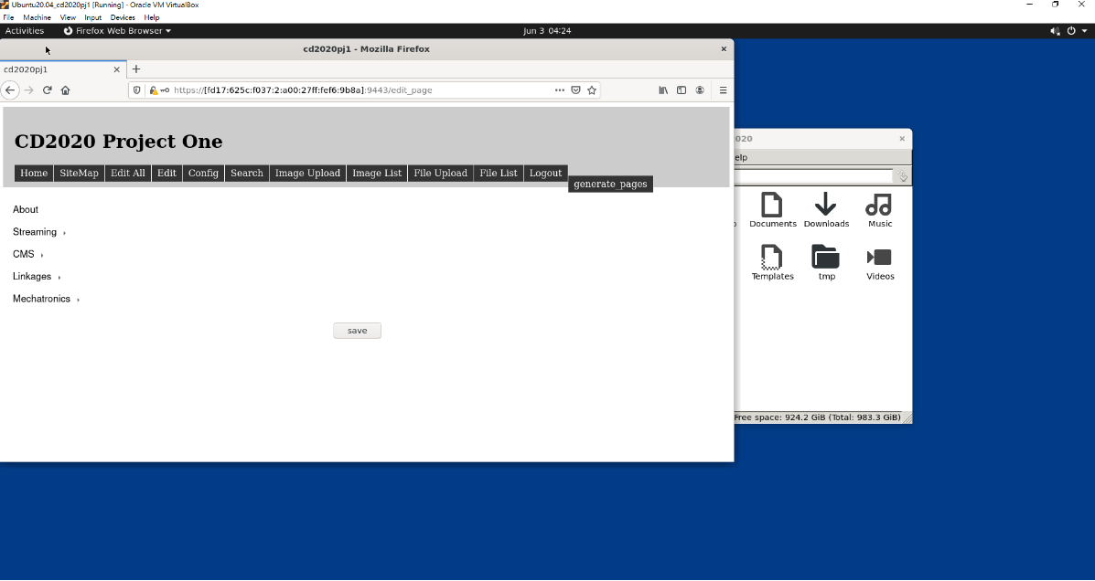Image resolution: width=1095 pixels, height=581 pixels.
Task: Open the Library icon in the toolbar
Action: tap(663, 90)
